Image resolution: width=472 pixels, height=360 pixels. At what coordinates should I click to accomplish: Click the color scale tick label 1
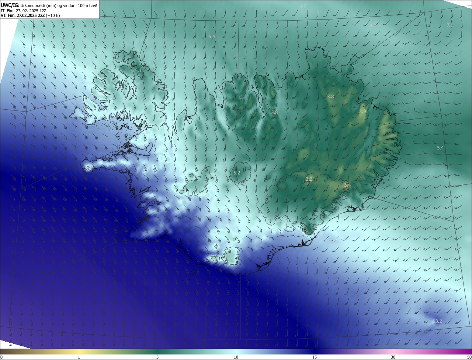79,357
